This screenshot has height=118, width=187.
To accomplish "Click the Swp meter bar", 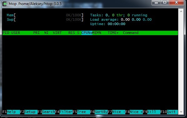I will (x=45, y=19).
